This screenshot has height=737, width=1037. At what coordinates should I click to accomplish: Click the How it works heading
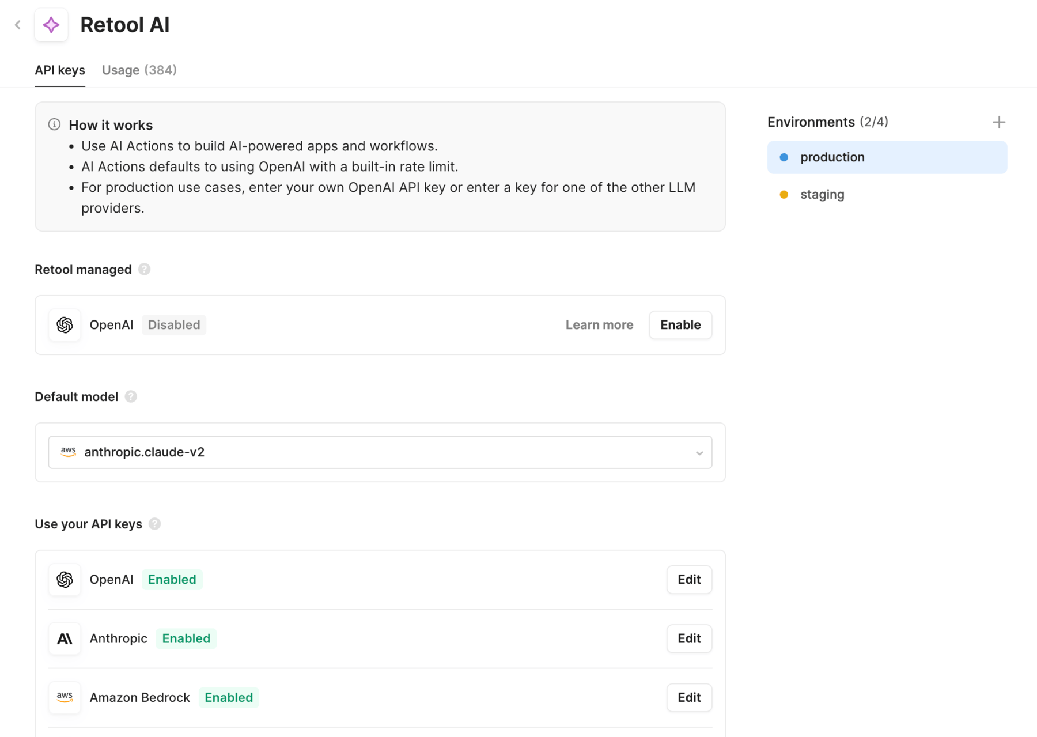(111, 125)
